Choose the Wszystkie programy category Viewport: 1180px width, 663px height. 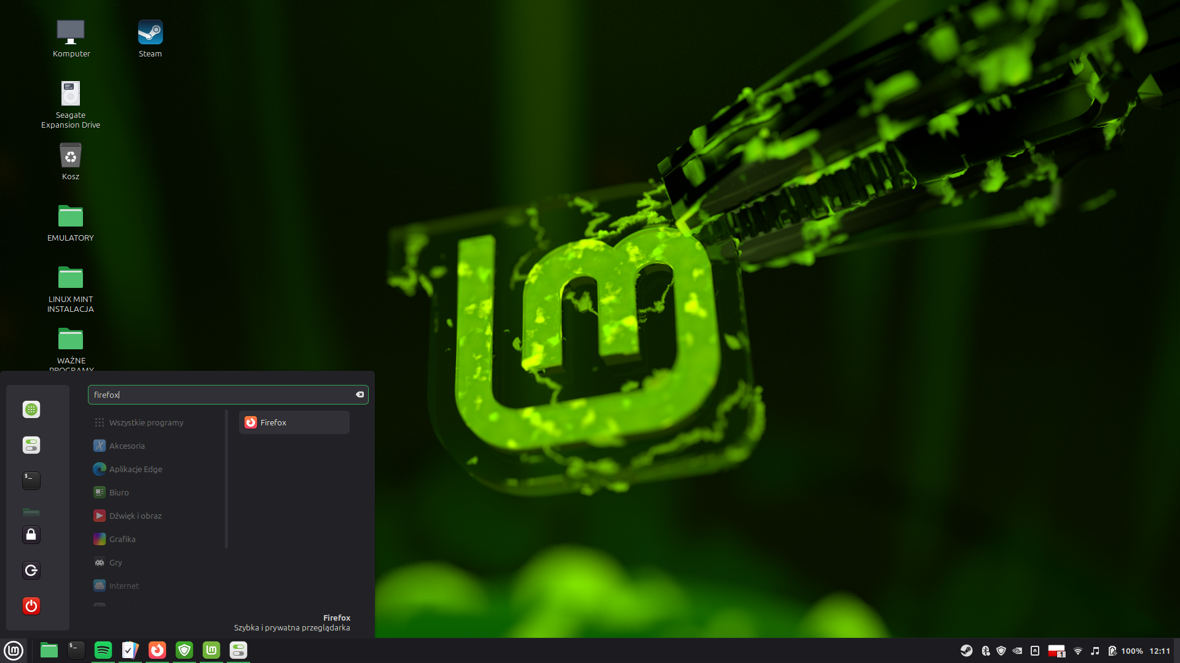tap(146, 422)
